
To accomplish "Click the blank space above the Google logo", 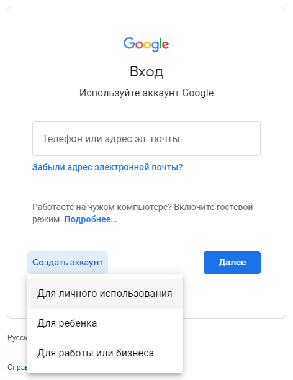I will (x=146, y=22).
